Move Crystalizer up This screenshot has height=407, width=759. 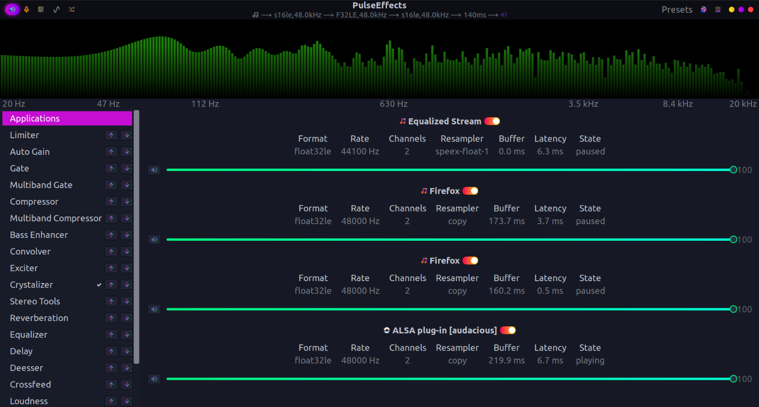[x=111, y=285]
